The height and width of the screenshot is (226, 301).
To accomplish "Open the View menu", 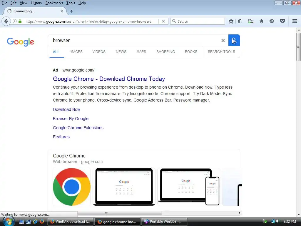I will click(24, 3).
